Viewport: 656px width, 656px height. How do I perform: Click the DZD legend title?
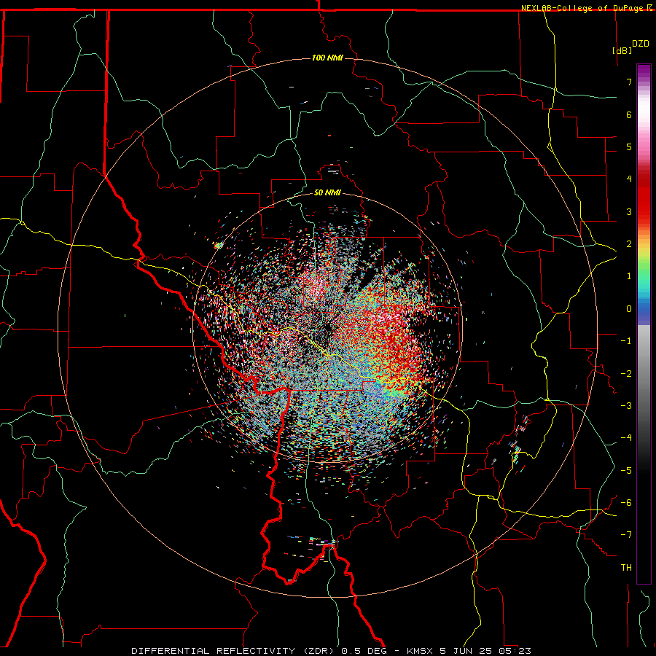click(x=641, y=44)
